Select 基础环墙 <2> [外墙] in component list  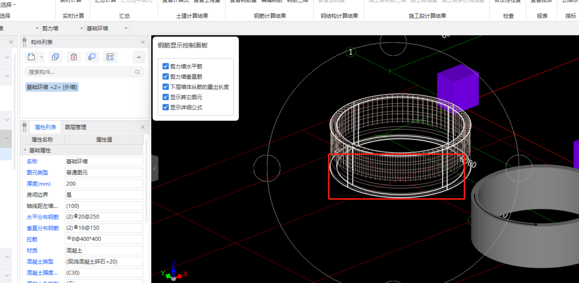click(x=52, y=87)
